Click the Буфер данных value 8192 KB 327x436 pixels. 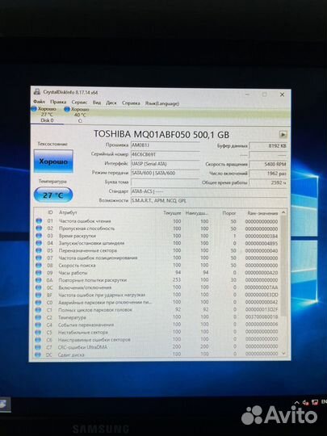(268, 145)
